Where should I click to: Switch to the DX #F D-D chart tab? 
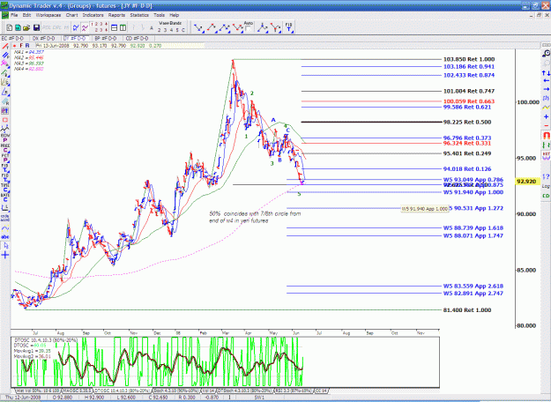(x=44, y=38)
